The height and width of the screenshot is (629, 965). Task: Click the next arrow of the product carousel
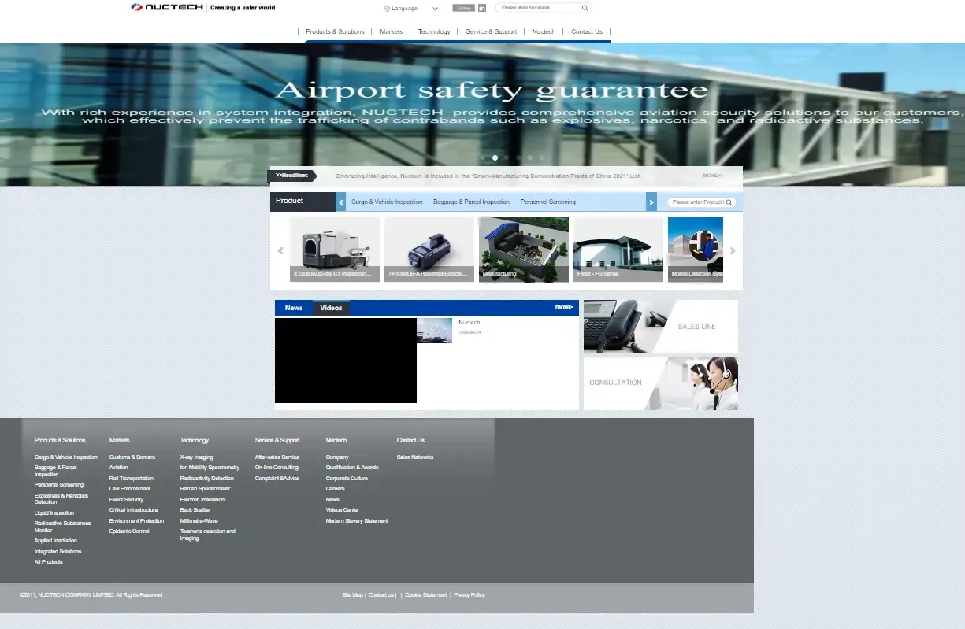click(x=733, y=251)
